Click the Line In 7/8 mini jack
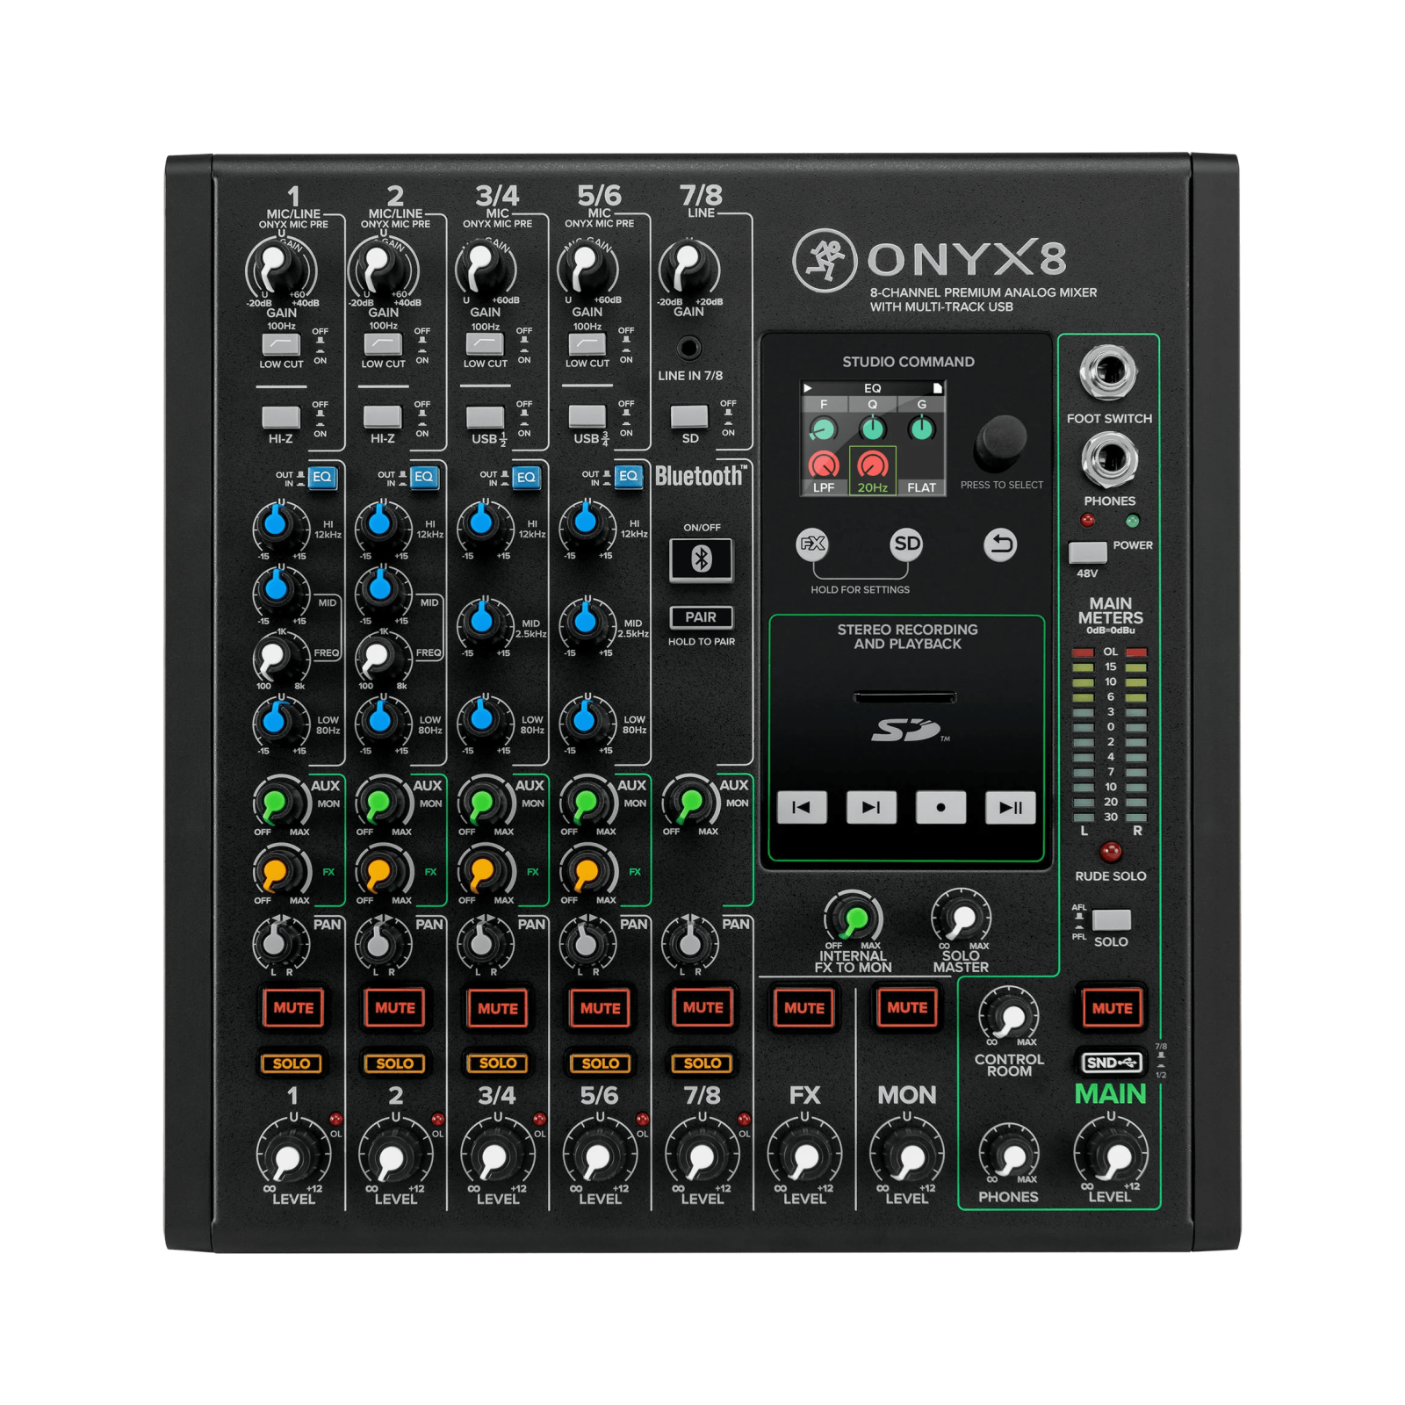The width and height of the screenshot is (1405, 1405). coord(689,348)
